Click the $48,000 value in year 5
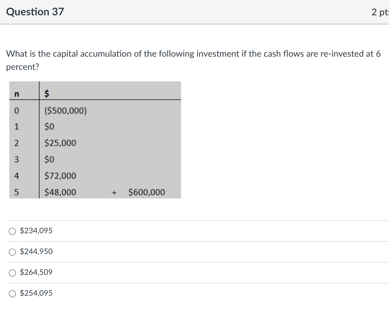Image resolution: width=389 pixels, height=311 pixels. 60,192
